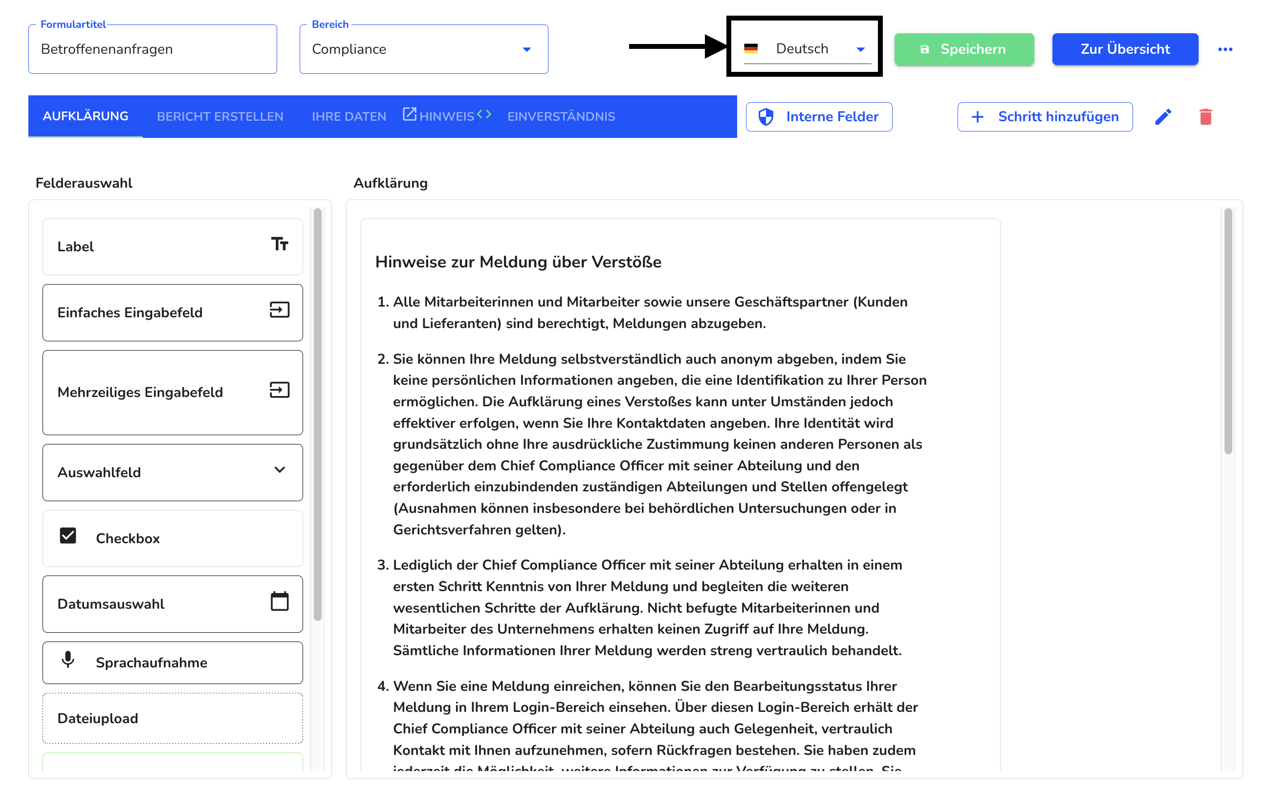Click the Formulartitel input field
The width and height of the screenshot is (1268, 797).
[153, 49]
